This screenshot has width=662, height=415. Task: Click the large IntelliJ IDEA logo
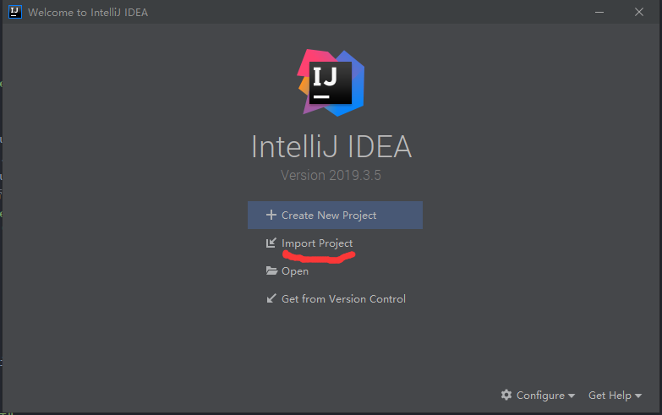point(331,82)
